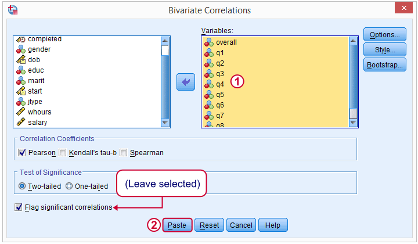Click the move-variable arrow button
This screenshot has height=244, width=418.
[x=186, y=82]
